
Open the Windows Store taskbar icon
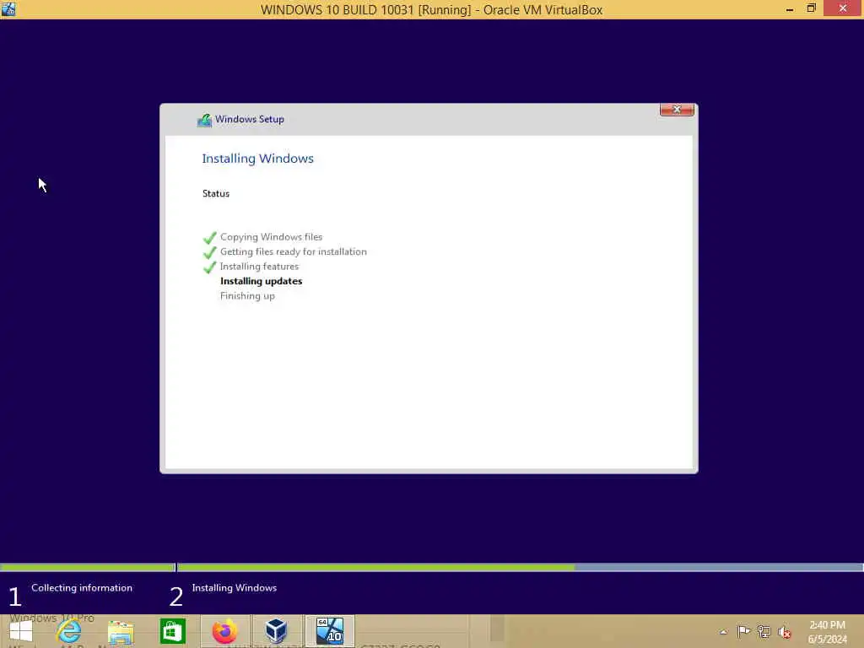(x=173, y=631)
